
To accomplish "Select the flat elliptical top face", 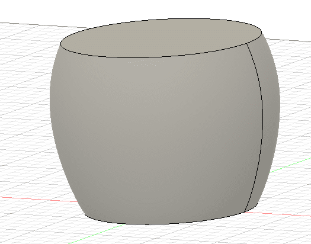I will pyautogui.click(x=161, y=38).
